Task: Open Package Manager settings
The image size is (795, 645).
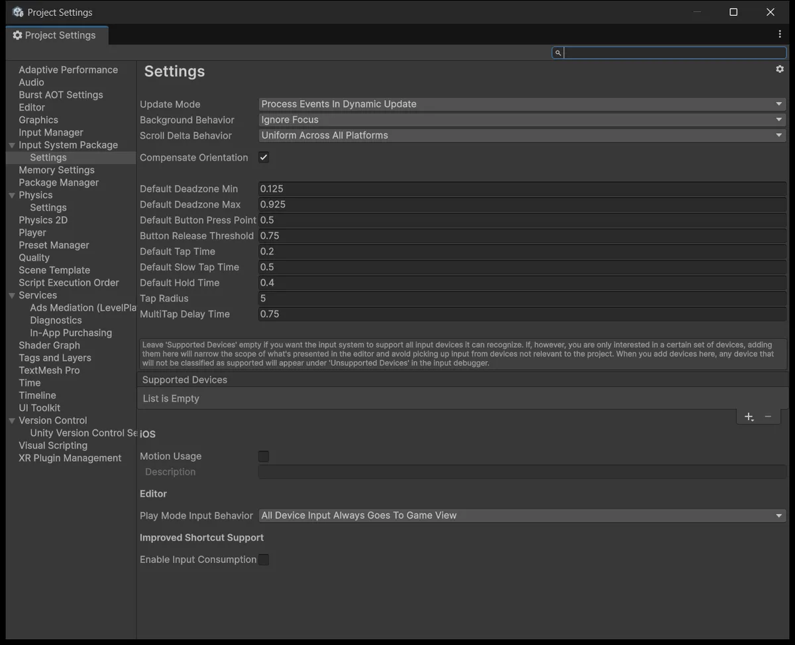Action: (x=58, y=183)
